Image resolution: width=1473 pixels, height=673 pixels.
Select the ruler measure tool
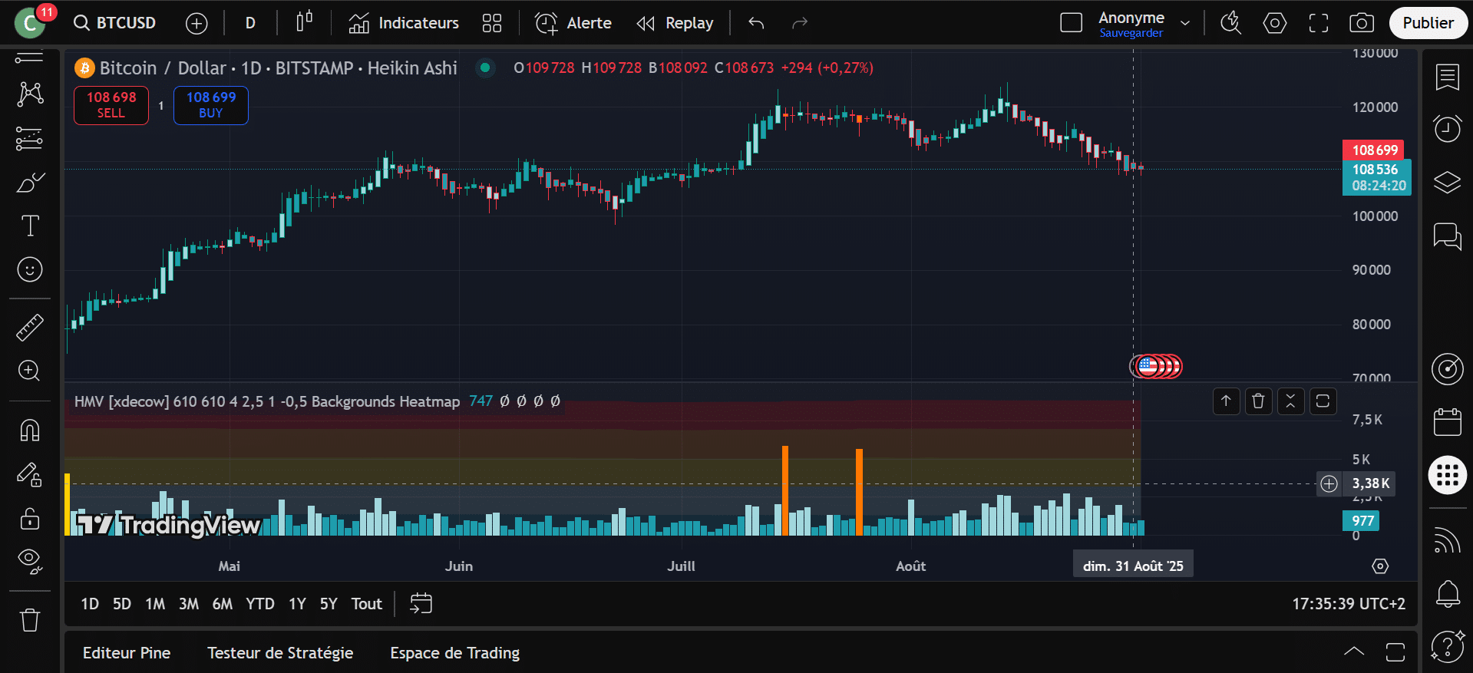(30, 328)
